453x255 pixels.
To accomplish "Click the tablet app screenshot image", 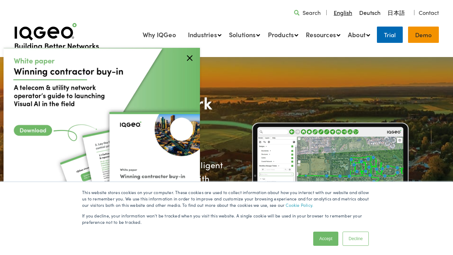I will click(x=330, y=153).
